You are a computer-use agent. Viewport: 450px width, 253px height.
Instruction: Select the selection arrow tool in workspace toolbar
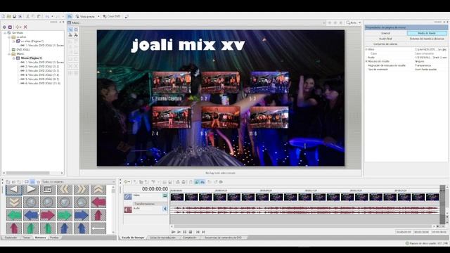[x=70, y=30]
